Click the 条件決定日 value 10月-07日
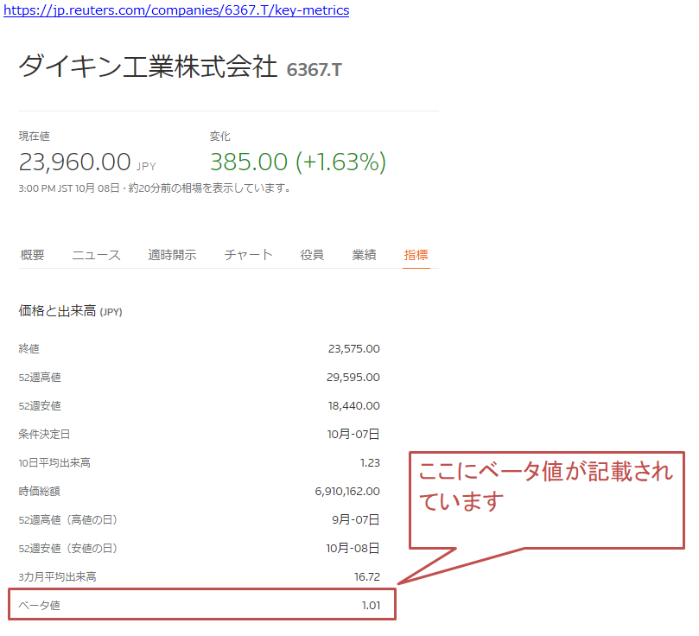Screen dimensions: 699x636 tap(353, 434)
